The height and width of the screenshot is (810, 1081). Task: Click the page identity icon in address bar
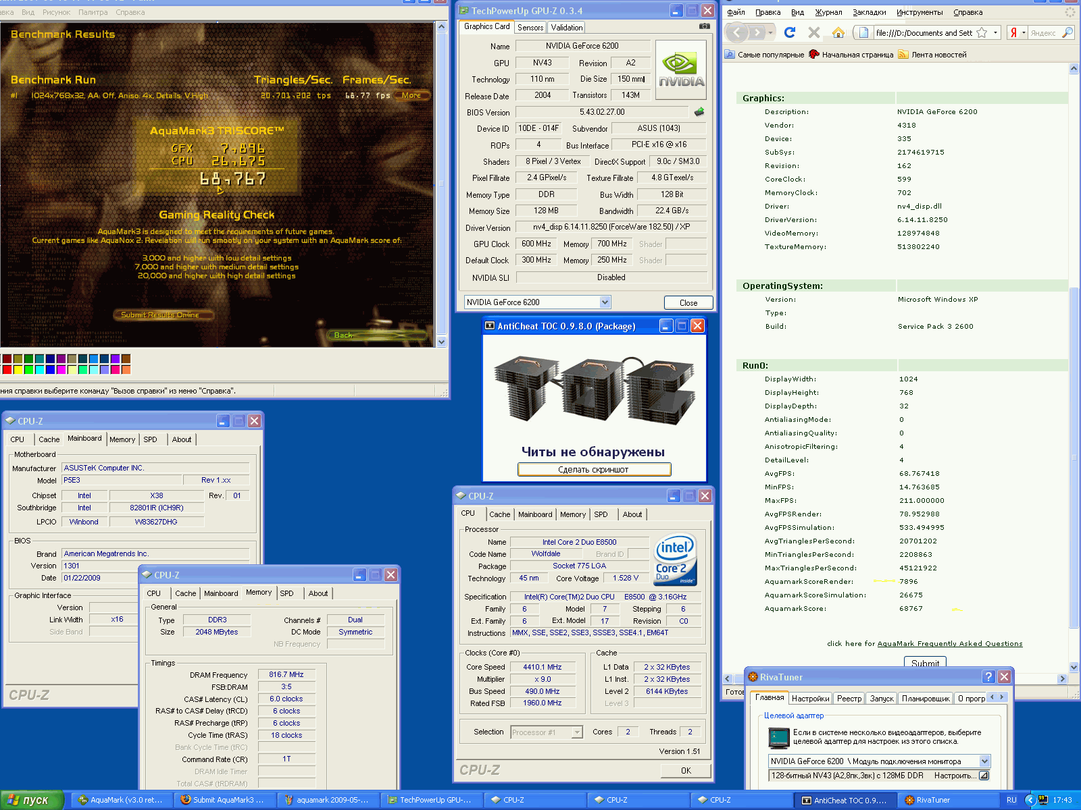[864, 32]
